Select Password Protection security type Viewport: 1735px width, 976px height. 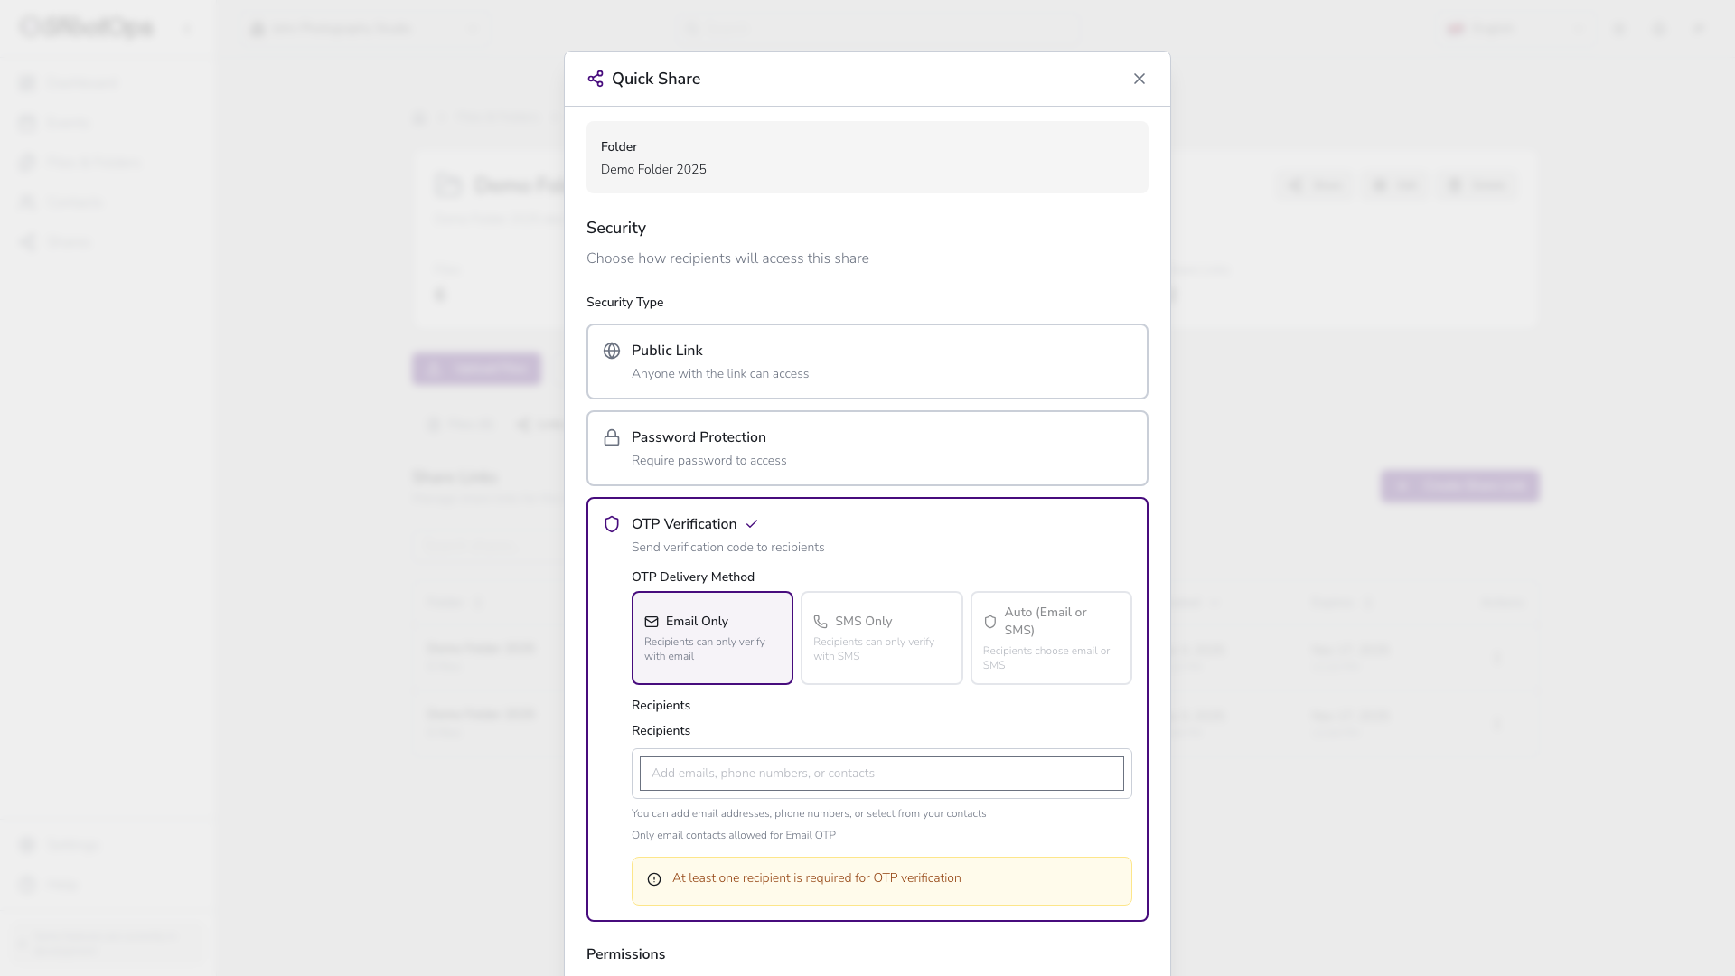(x=867, y=448)
